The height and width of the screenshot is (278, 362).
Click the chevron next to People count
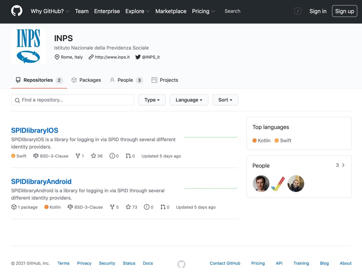click(x=343, y=165)
